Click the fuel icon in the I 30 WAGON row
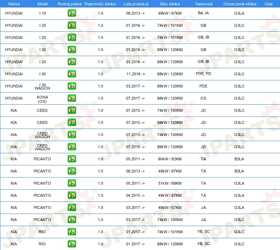The image size is (280, 250). [72, 86]
